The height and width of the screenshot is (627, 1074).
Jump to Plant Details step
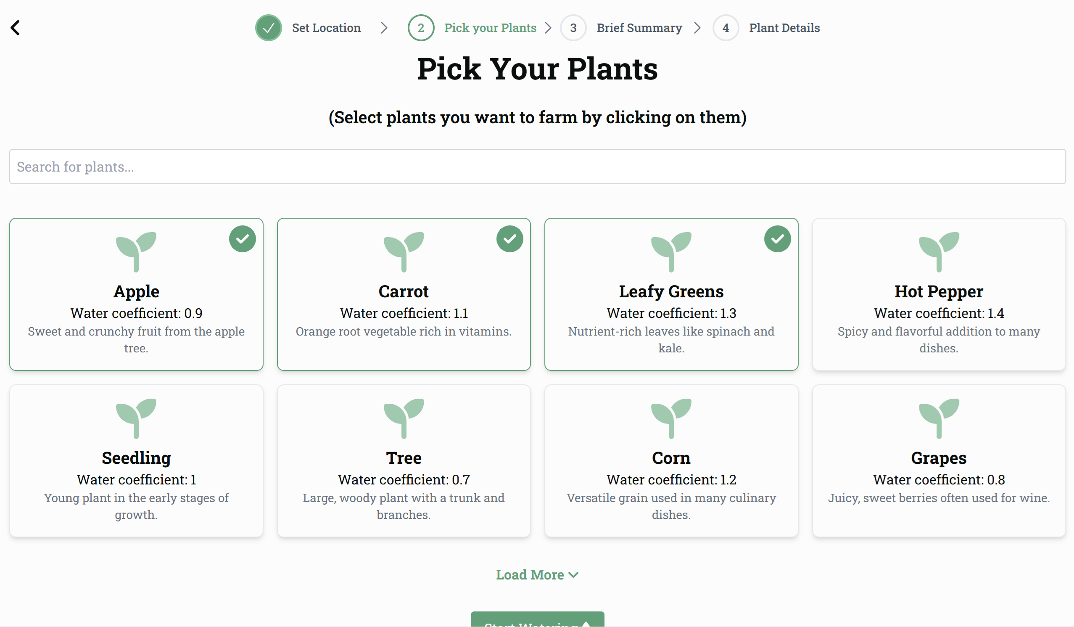(784, 28)
